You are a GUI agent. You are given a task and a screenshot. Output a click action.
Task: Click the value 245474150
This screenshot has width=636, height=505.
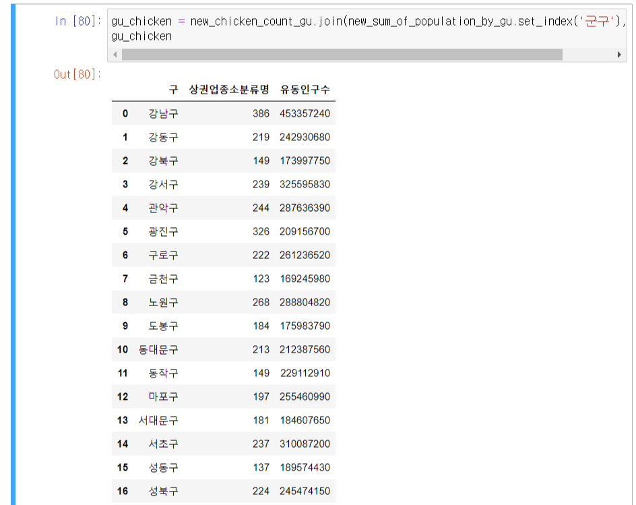(305, 492)
